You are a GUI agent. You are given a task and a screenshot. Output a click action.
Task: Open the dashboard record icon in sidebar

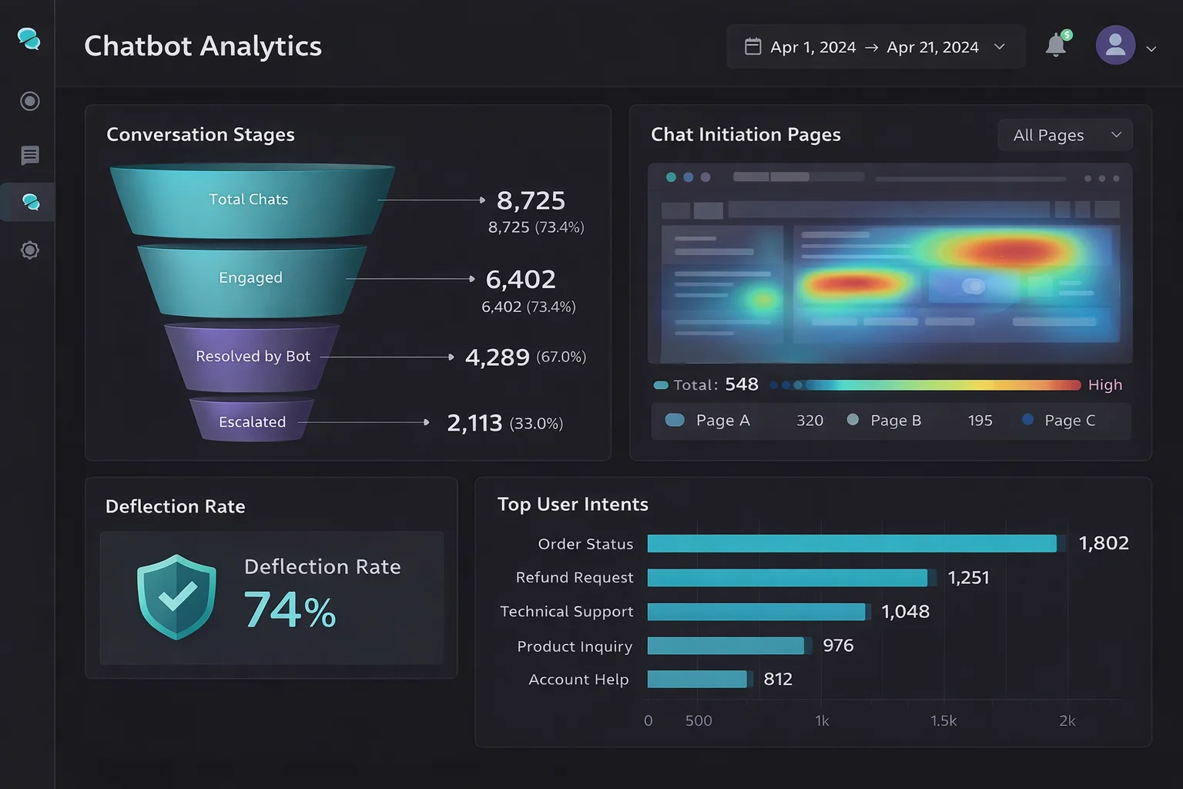28,101
